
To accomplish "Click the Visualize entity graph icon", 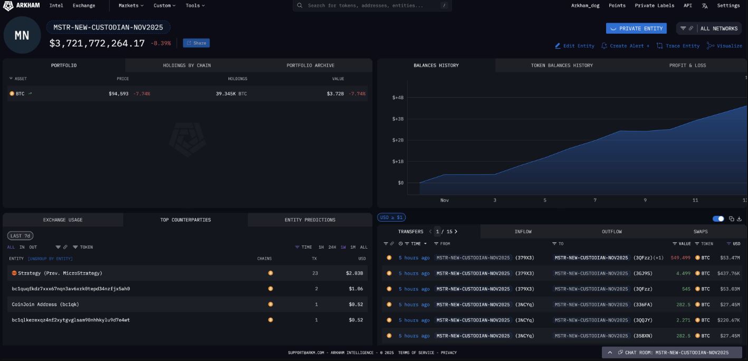I will point(711,46).
